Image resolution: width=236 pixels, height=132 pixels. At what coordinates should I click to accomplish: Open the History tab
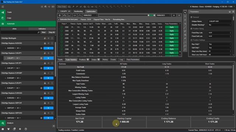tap(105, 59)
